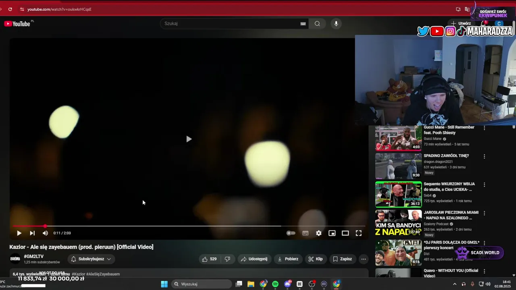This screenshot has height=290, width=516.
Task: Click the Wyszukaj taskbar search box
Action: [202, 284]
